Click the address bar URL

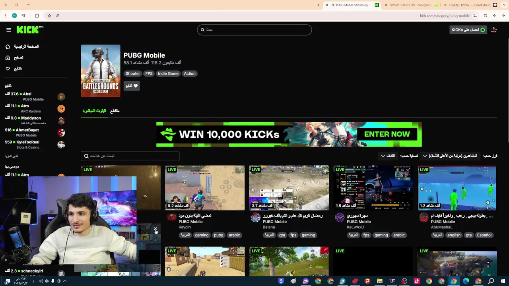pyautogui.click(x=445, y=16)
